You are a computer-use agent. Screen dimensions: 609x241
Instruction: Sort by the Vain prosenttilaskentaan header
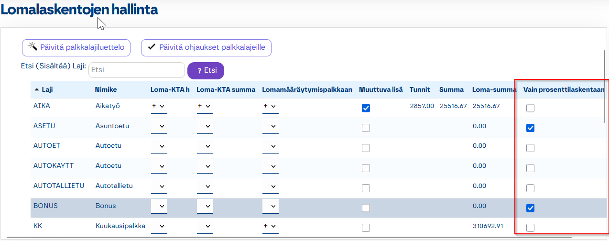point(564,89)
